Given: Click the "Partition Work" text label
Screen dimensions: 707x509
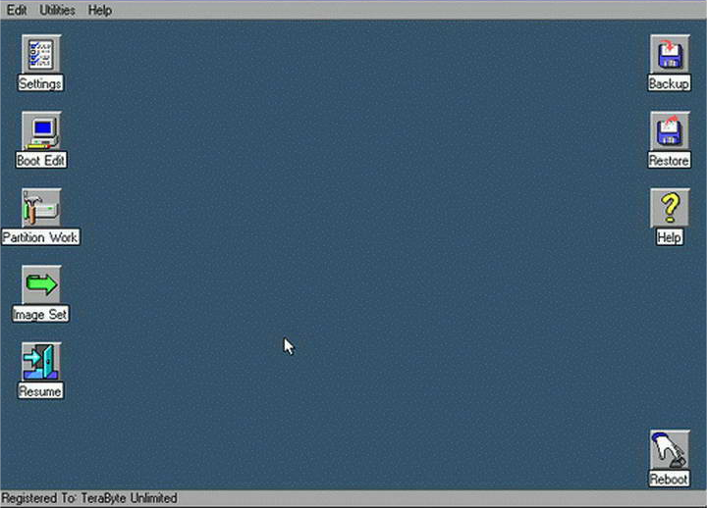Looking at the screenshot, I should (40, 237).
